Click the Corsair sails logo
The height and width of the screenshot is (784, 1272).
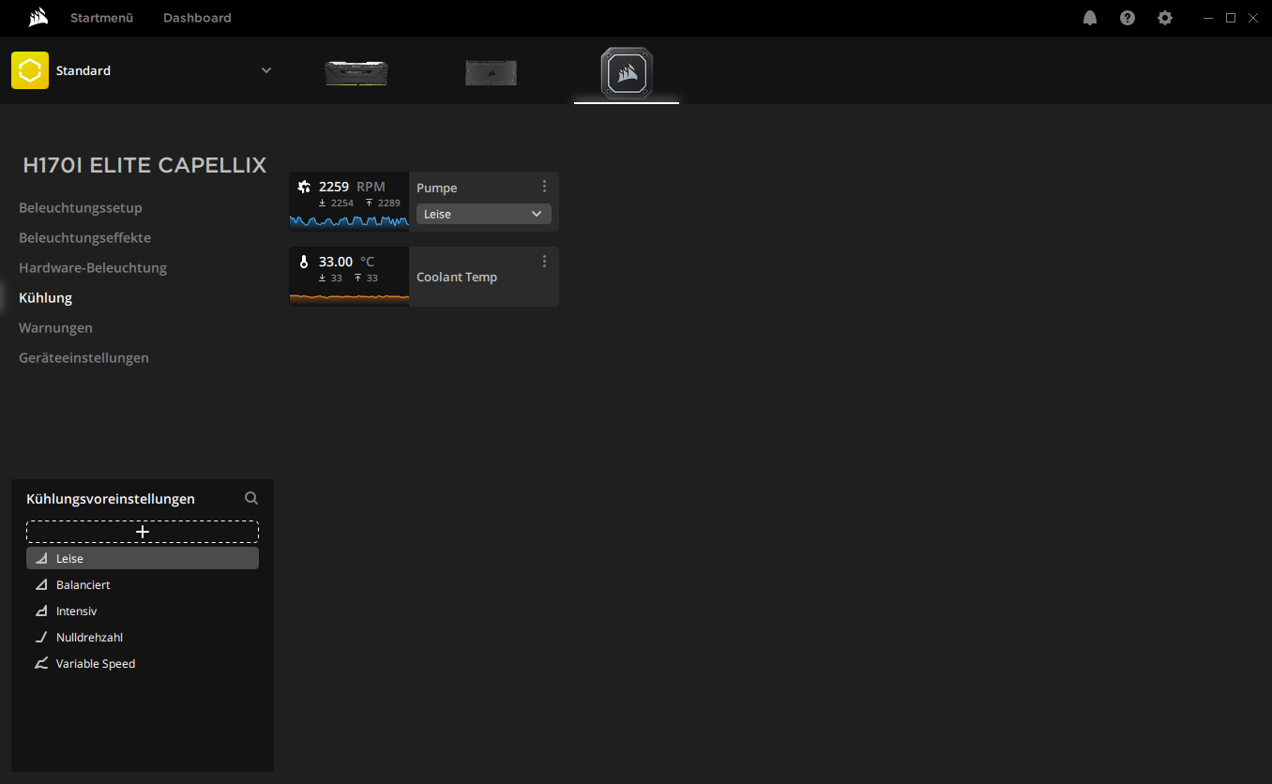[38, 18]
